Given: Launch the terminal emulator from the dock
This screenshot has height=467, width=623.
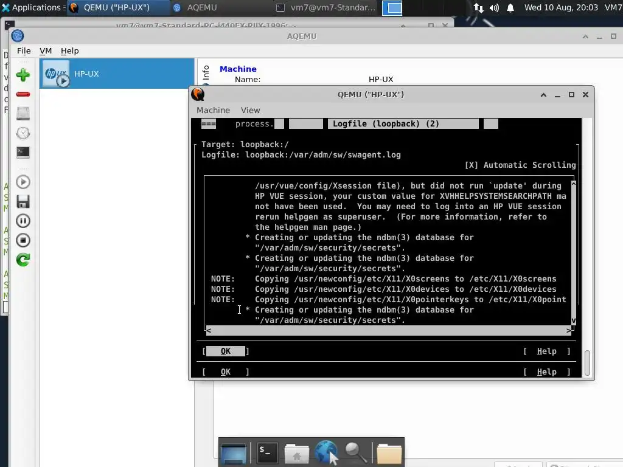Looking at the screenshot, I should [x=267, y=452].
